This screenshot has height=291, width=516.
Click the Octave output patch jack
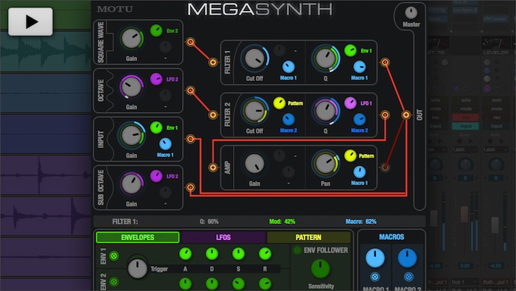click(190, 90)
